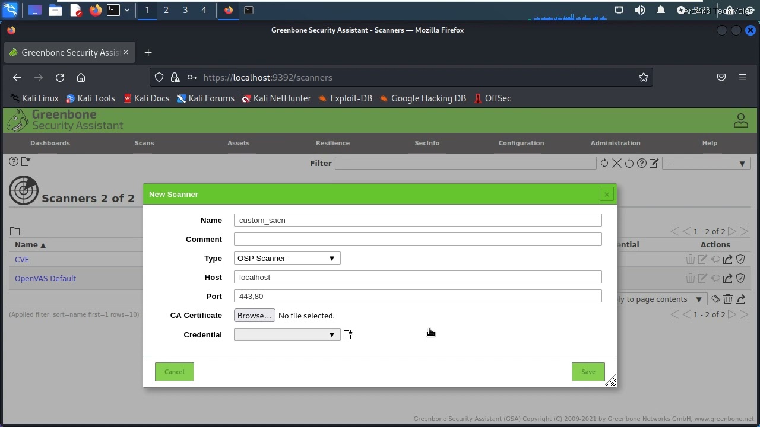The height and width of the screenshot is (427, 760).
Task: Open the Kali Tools bookmark
Action: tap(90, 98)
